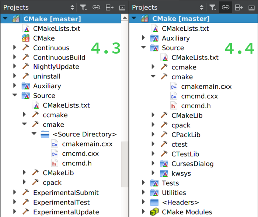Select the Utilities folder entry
The width and height of the screenshot is (258, 217).
coord(174,193)
